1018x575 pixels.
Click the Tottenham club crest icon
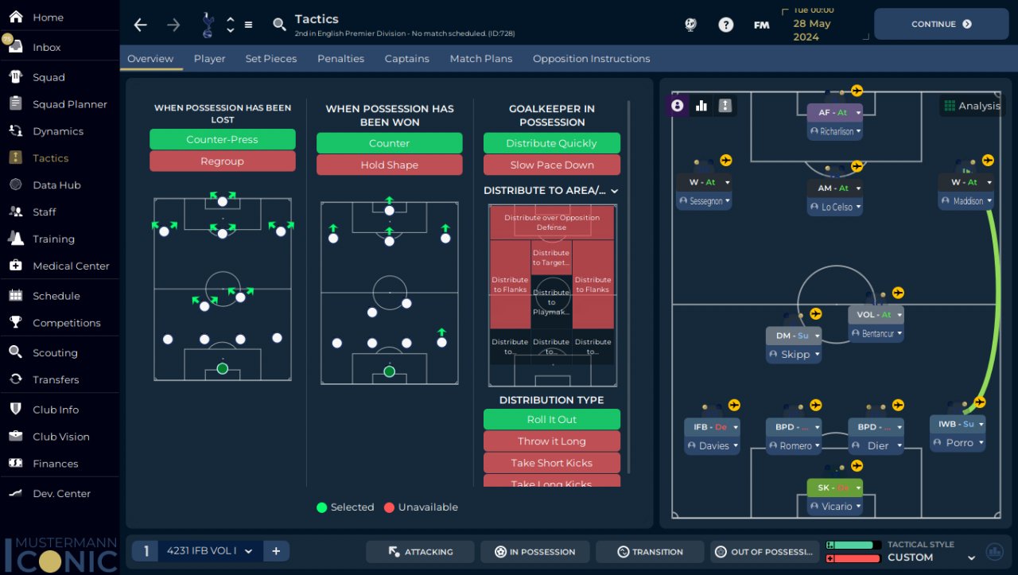point(208,25)
